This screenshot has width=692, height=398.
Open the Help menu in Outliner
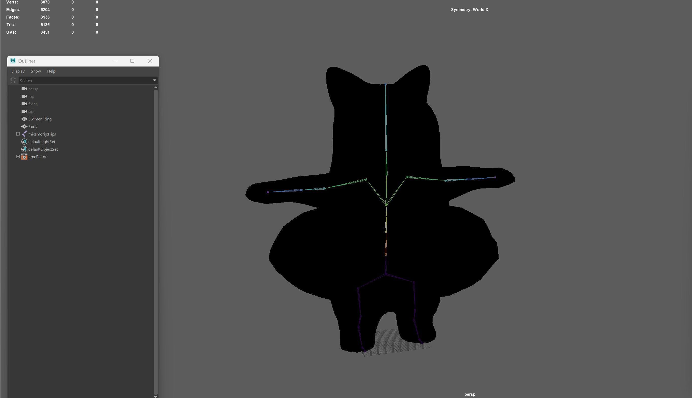pyautogui.click(x=51, y=71)
